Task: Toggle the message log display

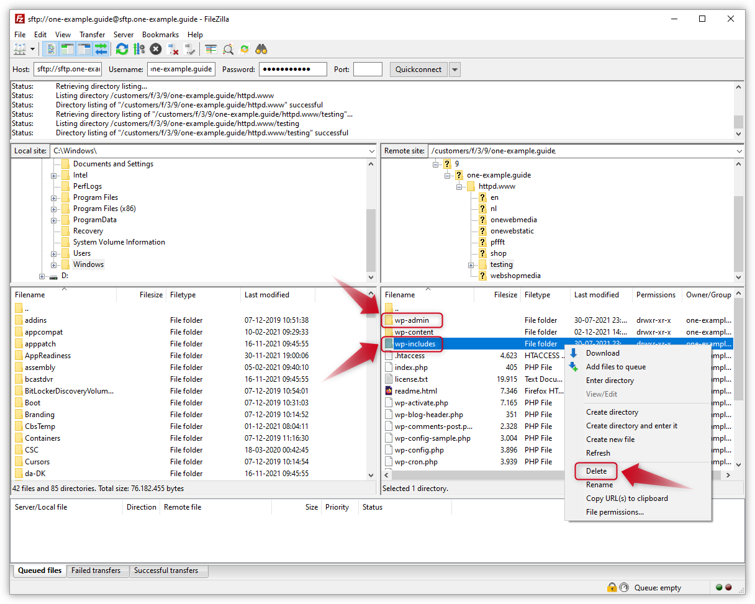Action: coord(52,49)
